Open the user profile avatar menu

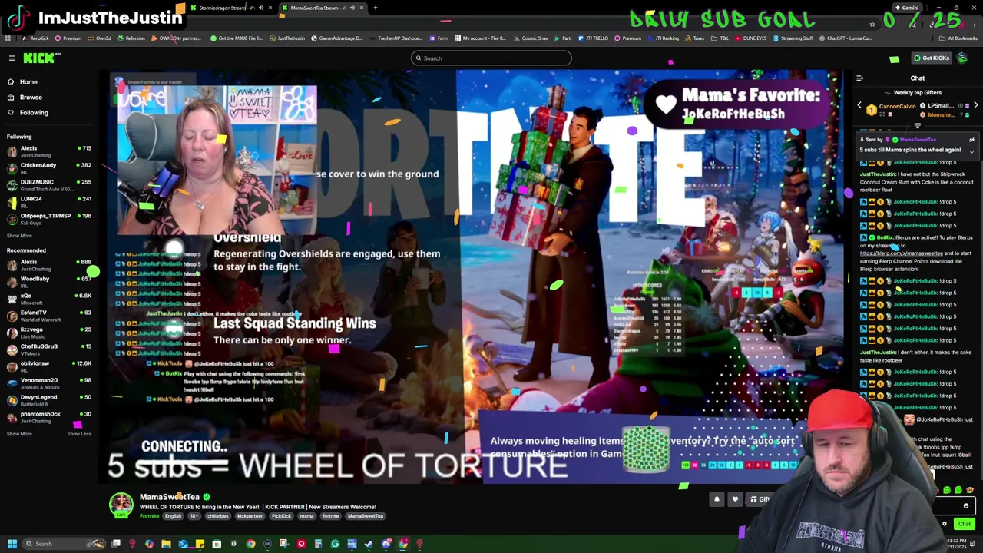point(962,58)
